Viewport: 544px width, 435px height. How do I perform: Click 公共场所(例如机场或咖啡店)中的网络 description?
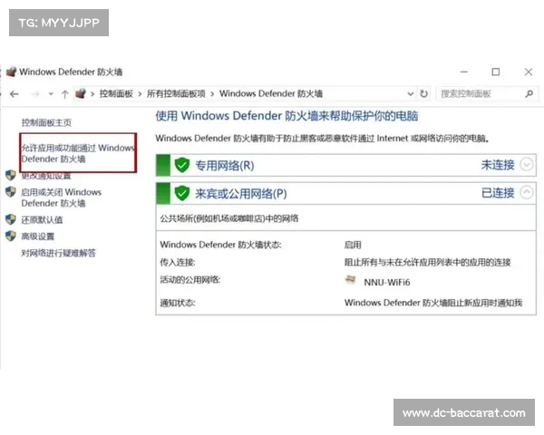[229, 218]
